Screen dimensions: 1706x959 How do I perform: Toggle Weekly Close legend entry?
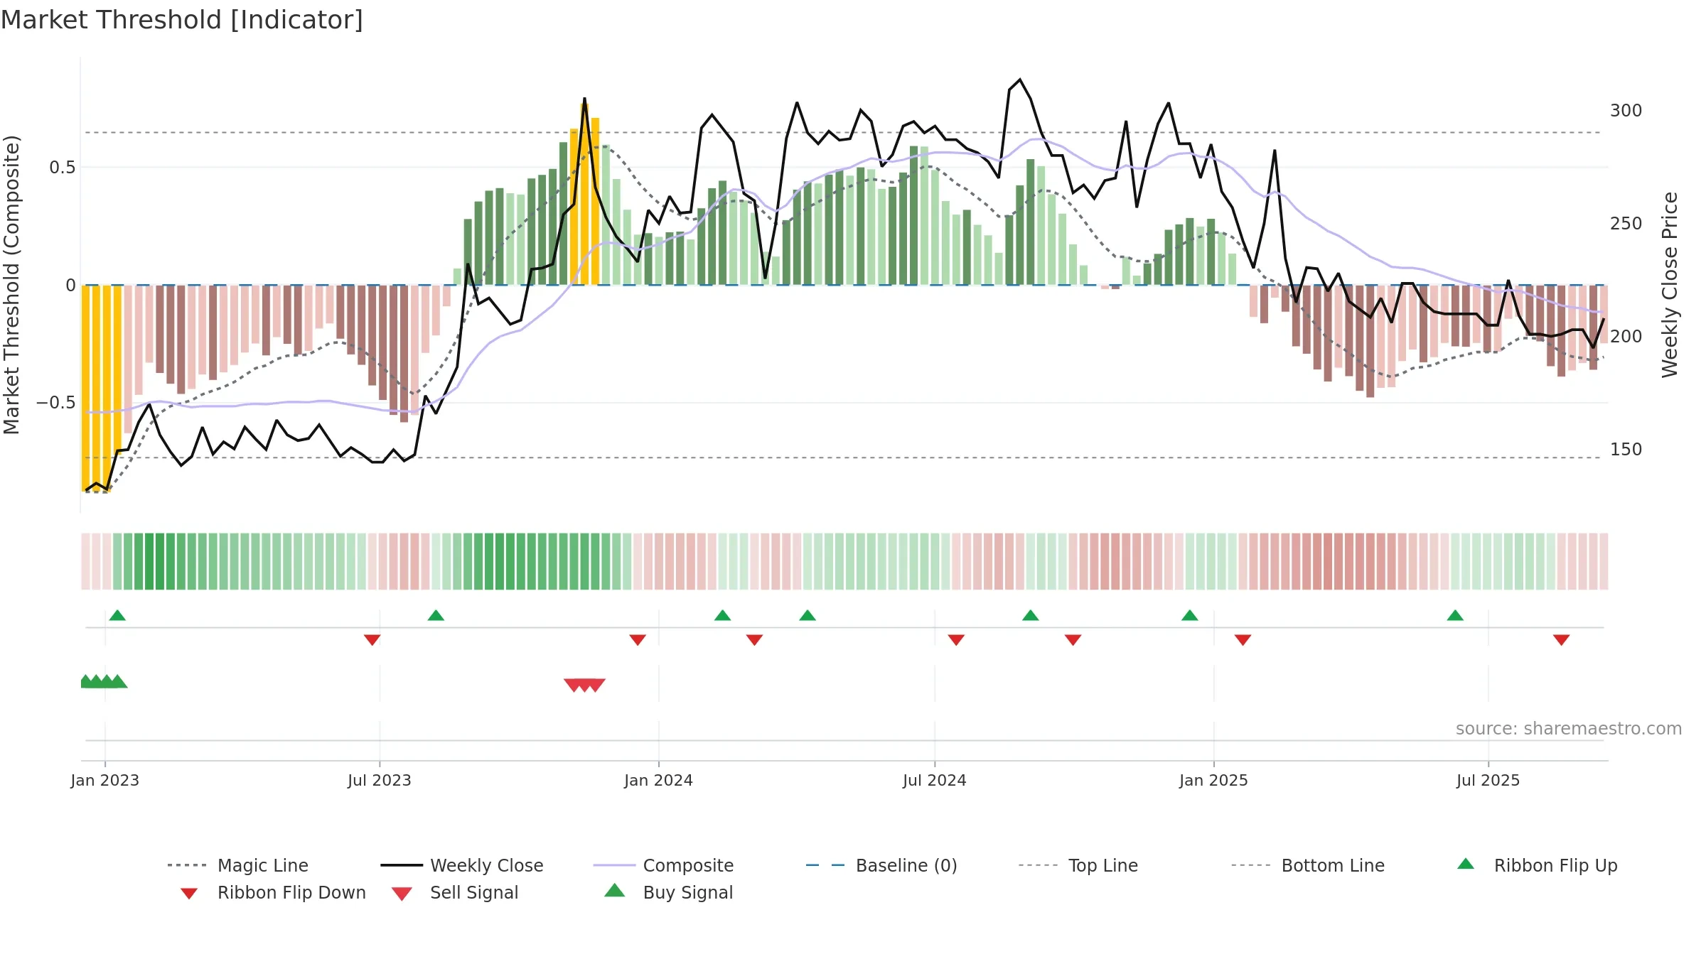click(x=461, y=865)
